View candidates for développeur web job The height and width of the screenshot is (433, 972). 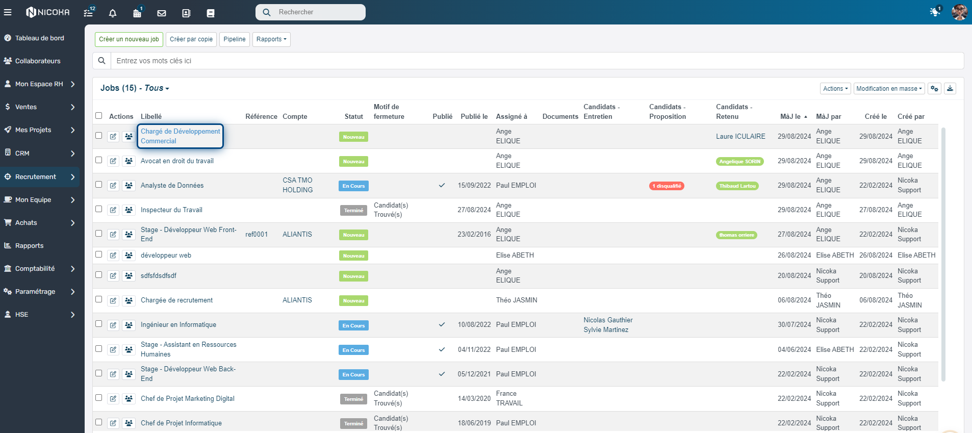pyautogui.click(x=129, y=256)
